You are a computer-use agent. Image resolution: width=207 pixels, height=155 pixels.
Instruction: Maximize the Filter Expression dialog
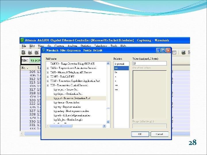click(163, 50)
